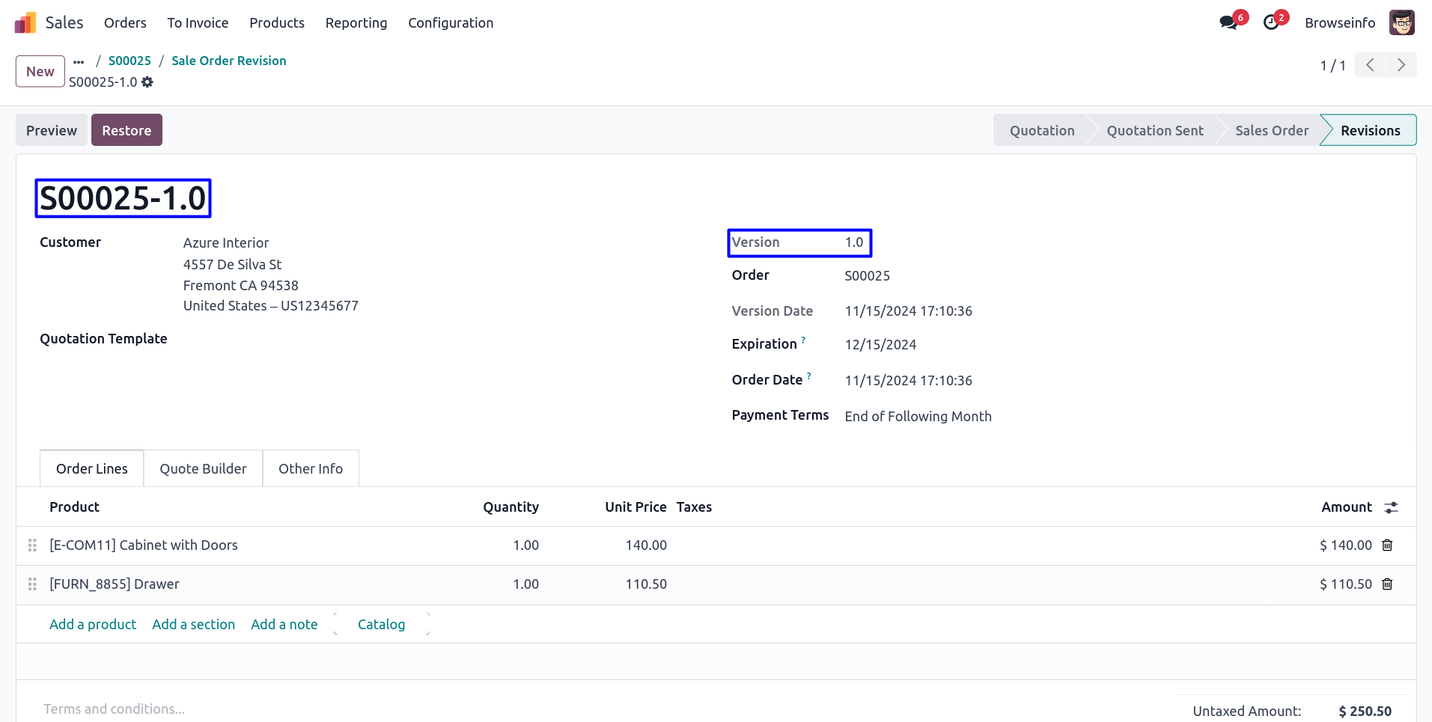The image size is (1432, 722).
Task: Open column settings adjust icon beside Amount
Action: tap(1391, 507)
